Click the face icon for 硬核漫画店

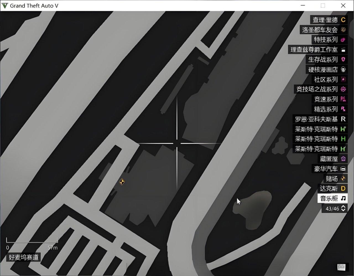click(343, 70)
